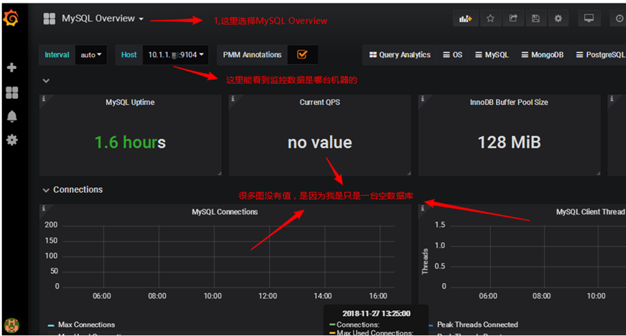Click the 1.6 hours uptime value

[x=130, y=142]
